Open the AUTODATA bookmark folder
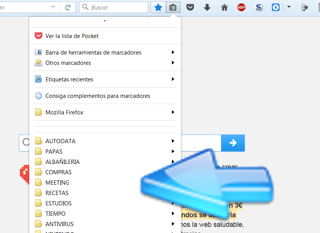Viewport: 320px width, 233px height. pos(105,141)
